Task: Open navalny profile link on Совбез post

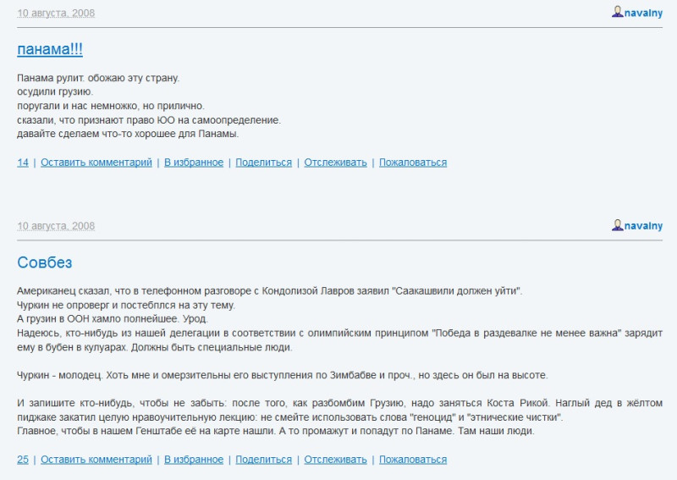Action: 643,226
